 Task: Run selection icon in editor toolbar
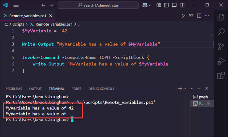pyautogui.click(x=191, y=16)
